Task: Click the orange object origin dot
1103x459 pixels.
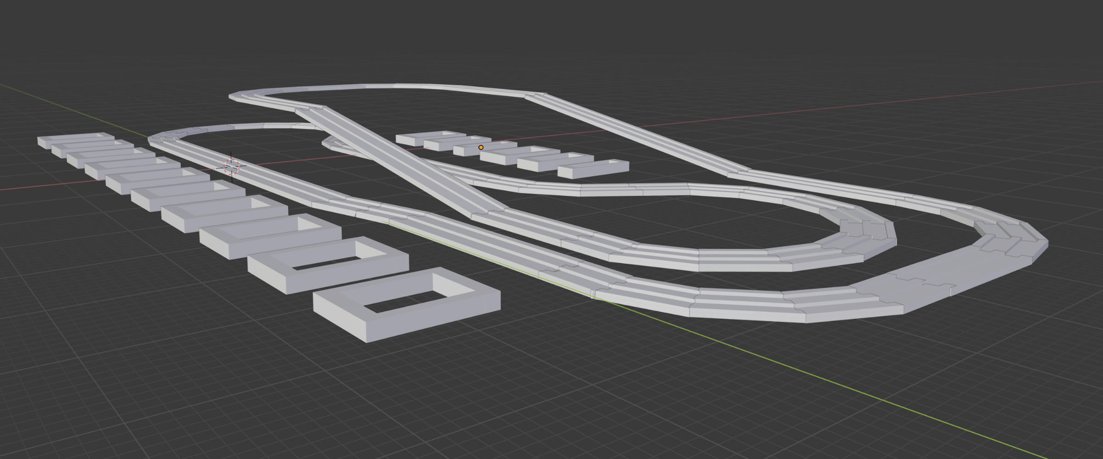Action: 481,148
